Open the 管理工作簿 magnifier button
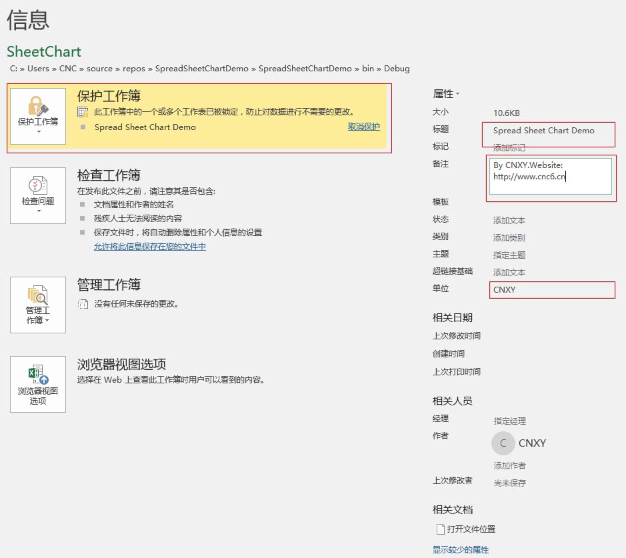 (x=38, y=305)
